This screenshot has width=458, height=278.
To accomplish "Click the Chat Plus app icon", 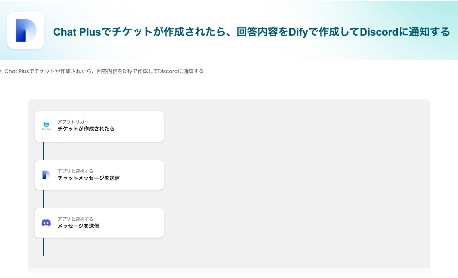I will pos(46,126).
